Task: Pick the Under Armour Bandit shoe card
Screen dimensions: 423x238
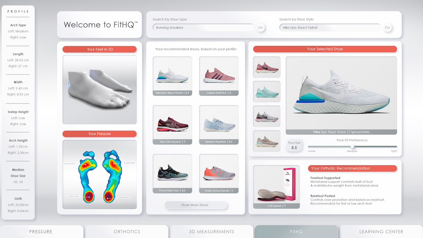Action: click(x=219, y=174)
